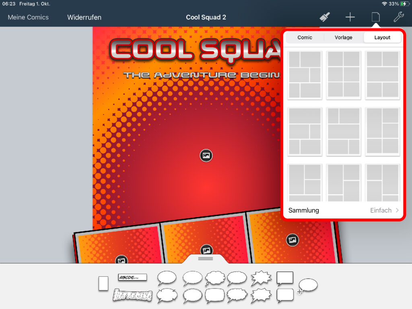Choose the middle layout thumbnail in the second row
The height and width of the screenshot is (309, 412).
point(343,131)
